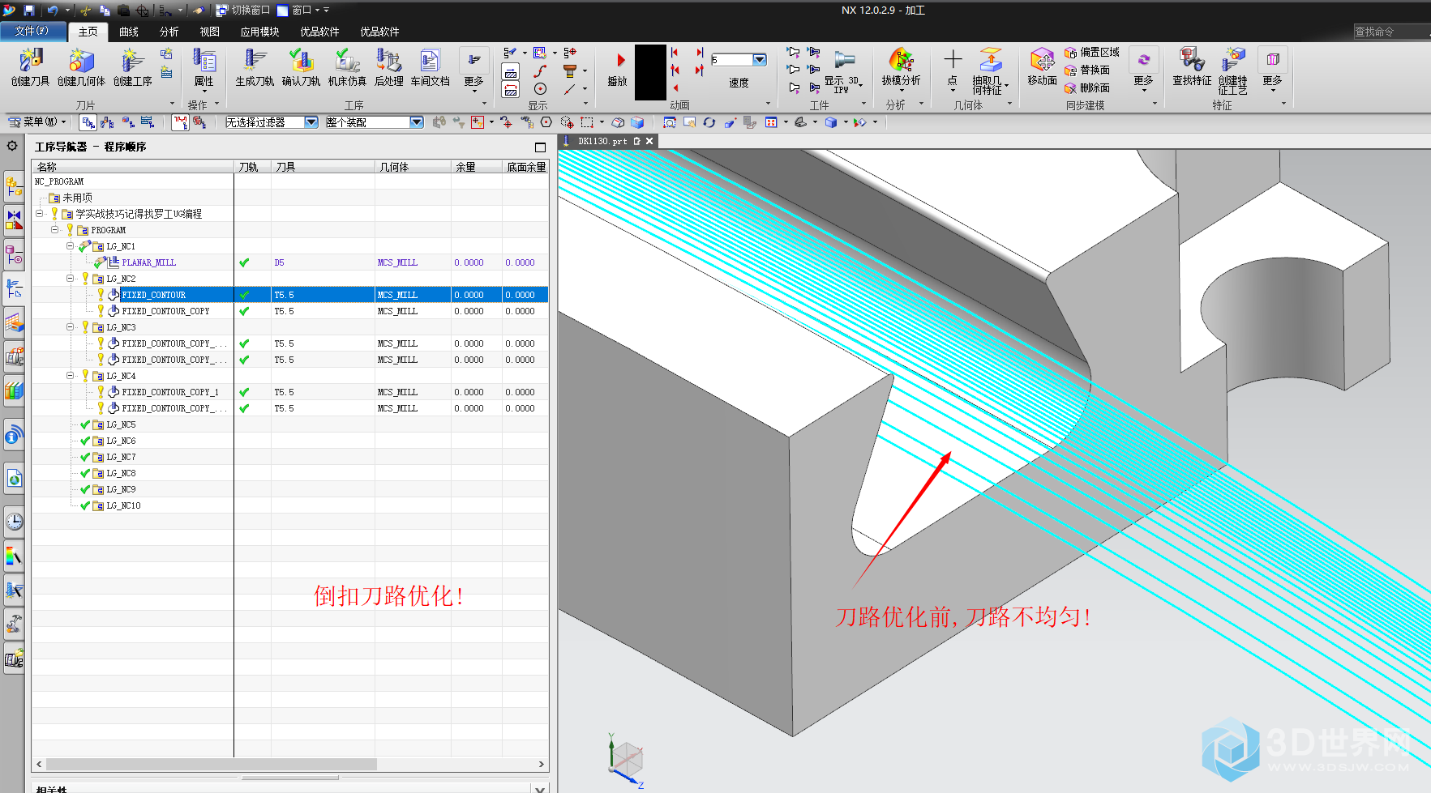
Task: Collapse the PROGRAM tree node
Action: 54,229
